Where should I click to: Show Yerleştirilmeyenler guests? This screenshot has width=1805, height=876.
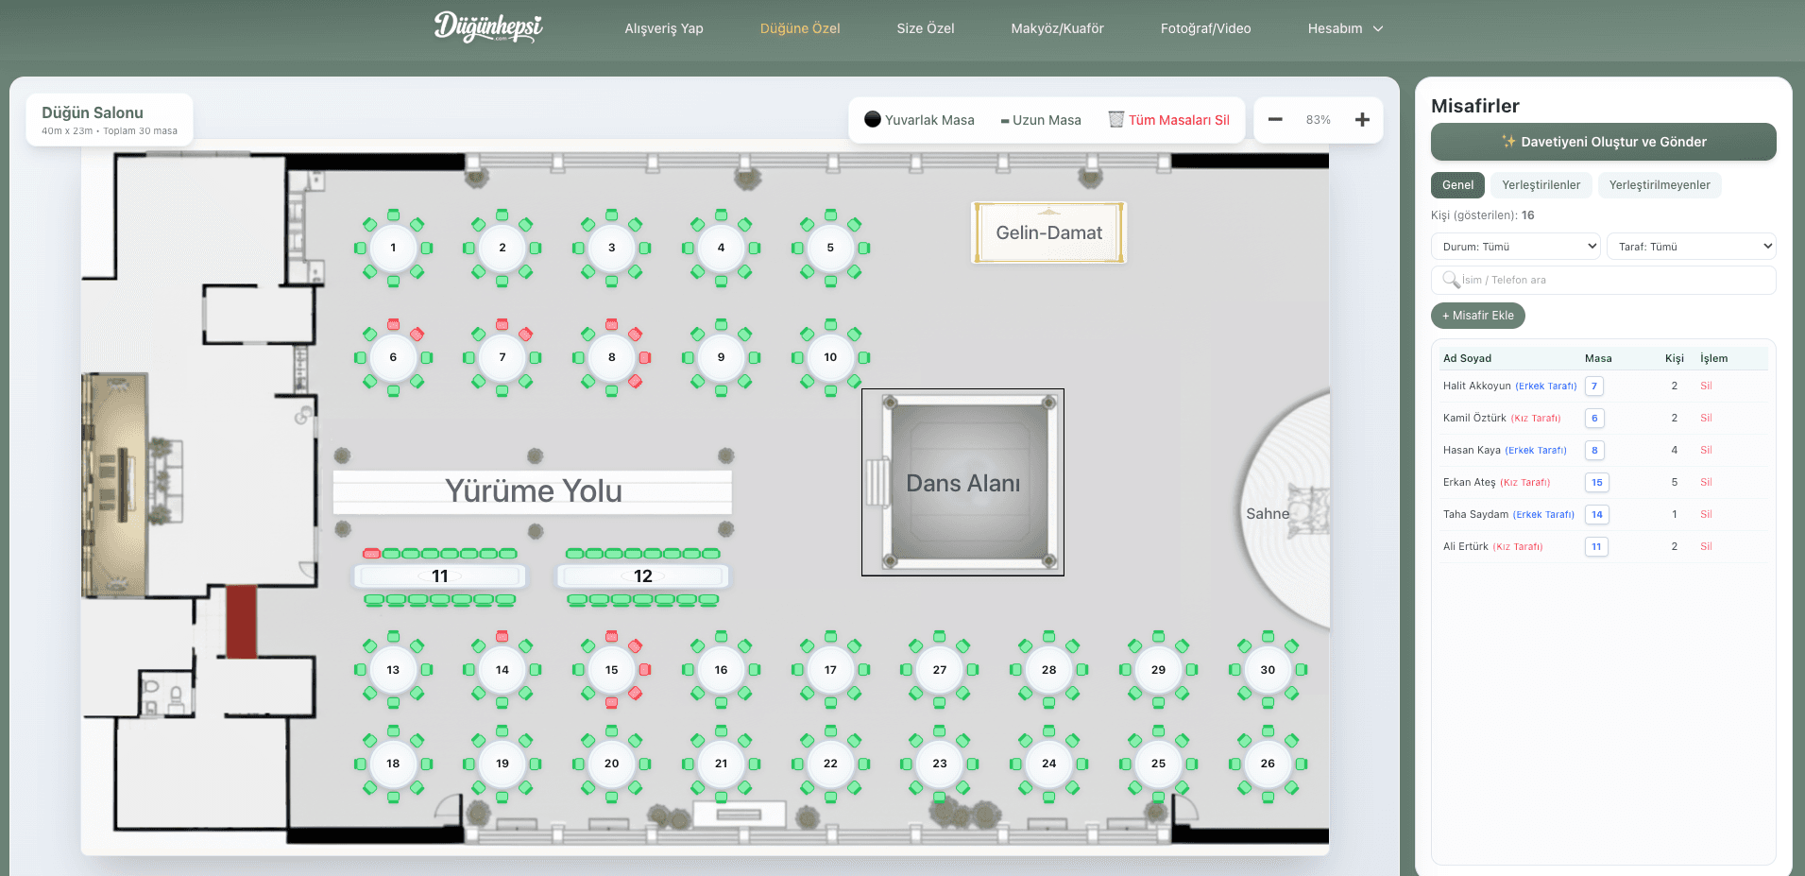coord(1659,185)
